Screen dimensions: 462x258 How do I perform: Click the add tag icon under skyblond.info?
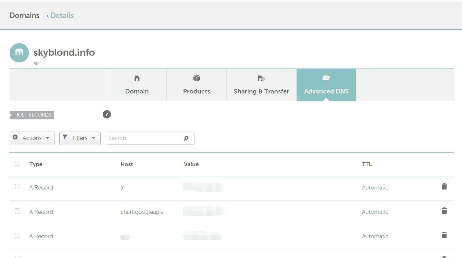pos(37,64)
